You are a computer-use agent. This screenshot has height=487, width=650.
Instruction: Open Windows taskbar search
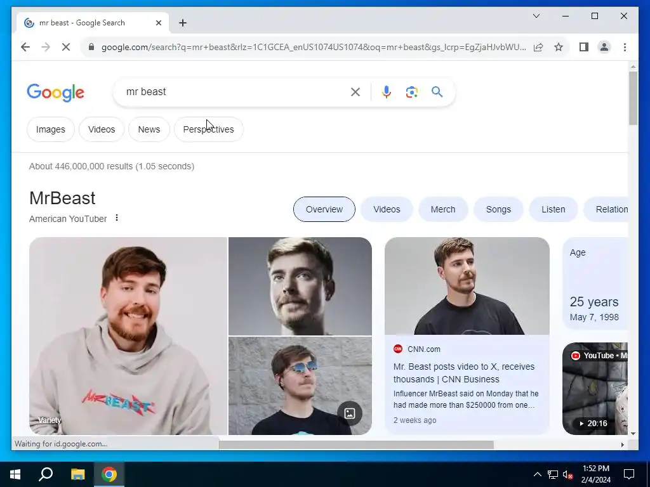(46, 474)
